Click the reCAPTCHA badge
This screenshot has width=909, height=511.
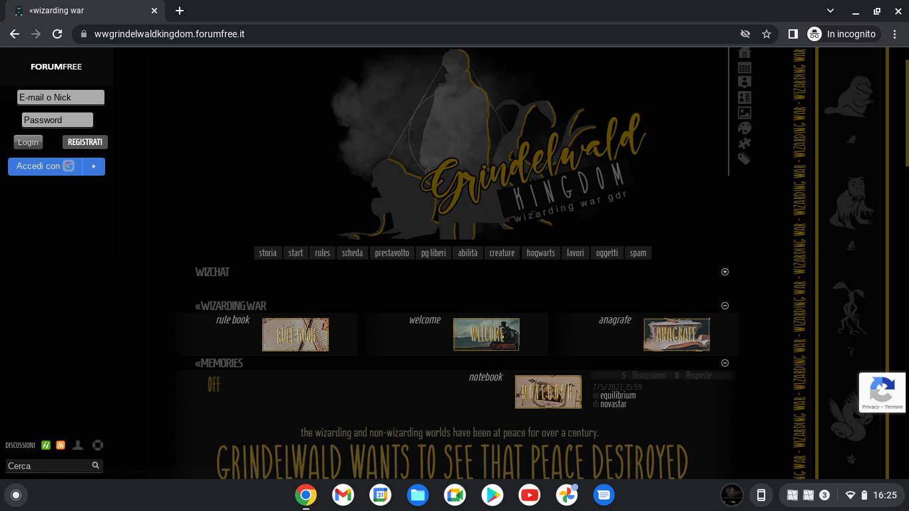(882, 393)
